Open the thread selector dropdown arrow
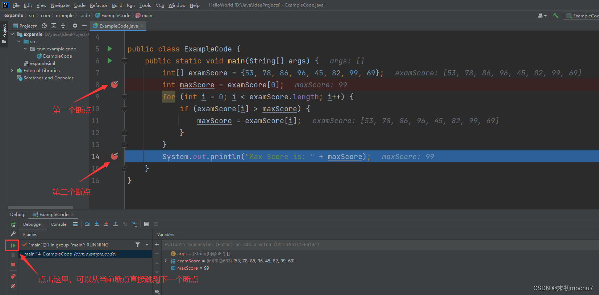The height and width of the screenshot is (295, 599). coord(147,245)
